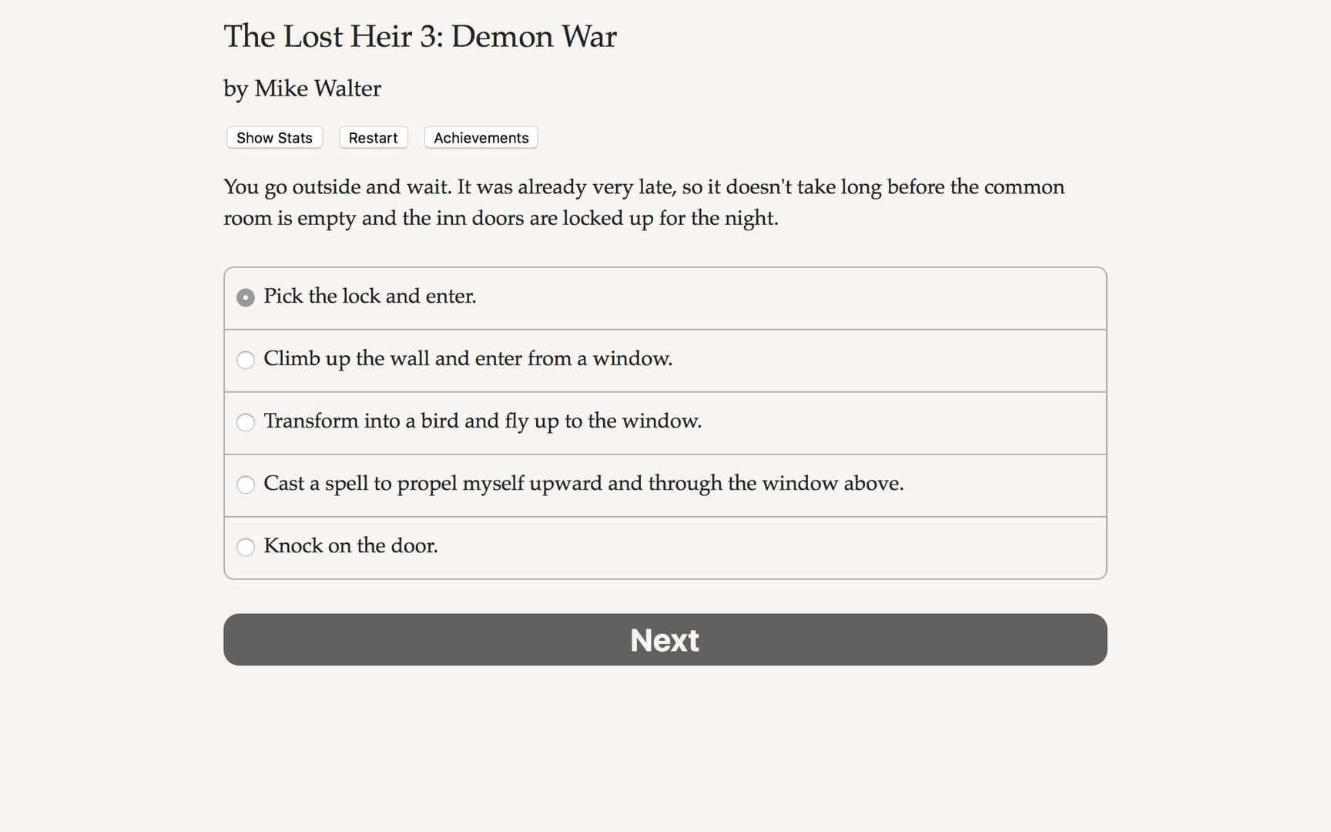Click the "Knock on the door" option box
The width and height of the screenshot is (1331, 832).
point(664,547)
